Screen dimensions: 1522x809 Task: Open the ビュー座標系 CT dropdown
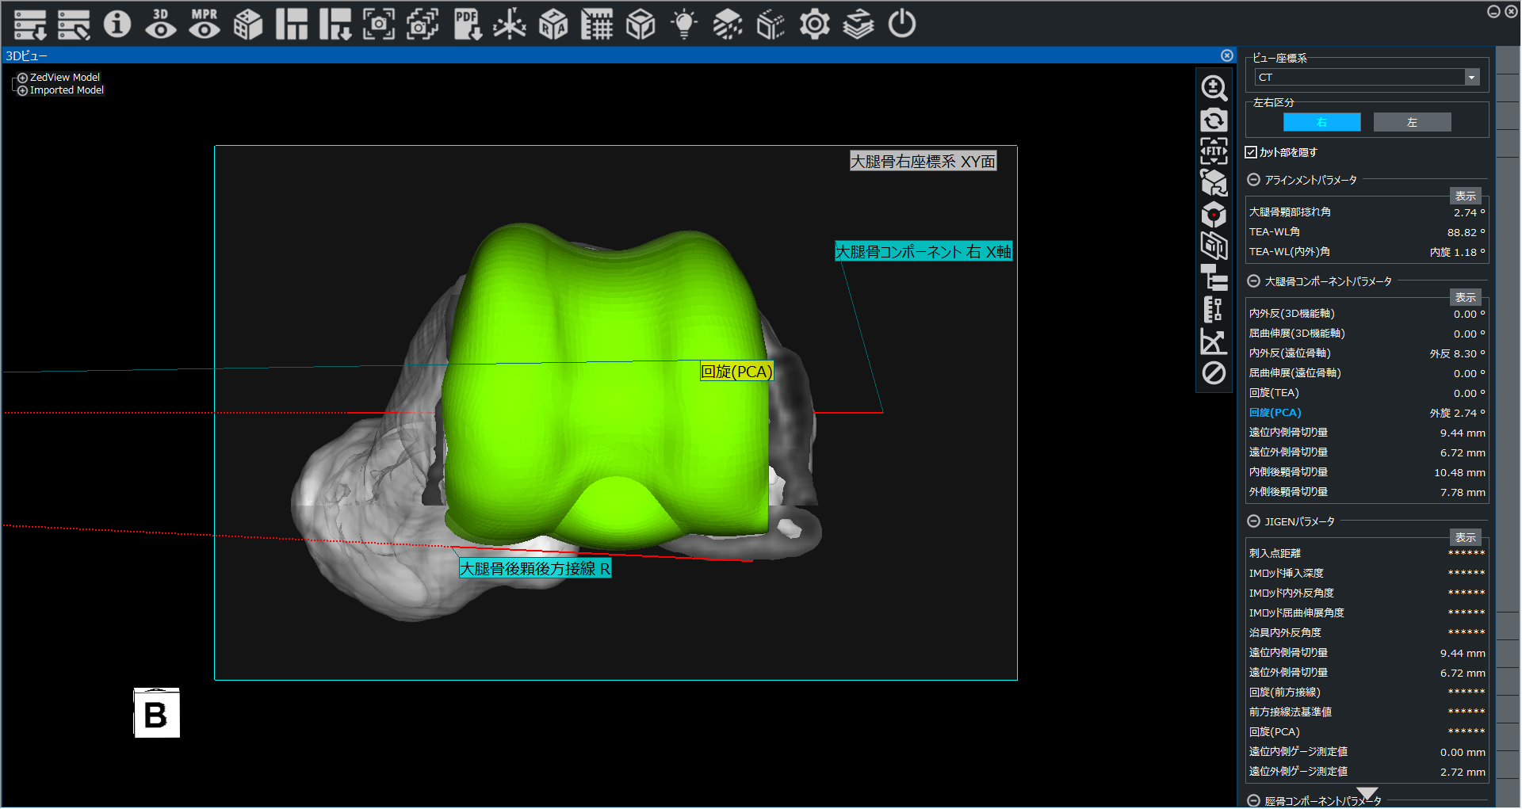[1471, 78]
